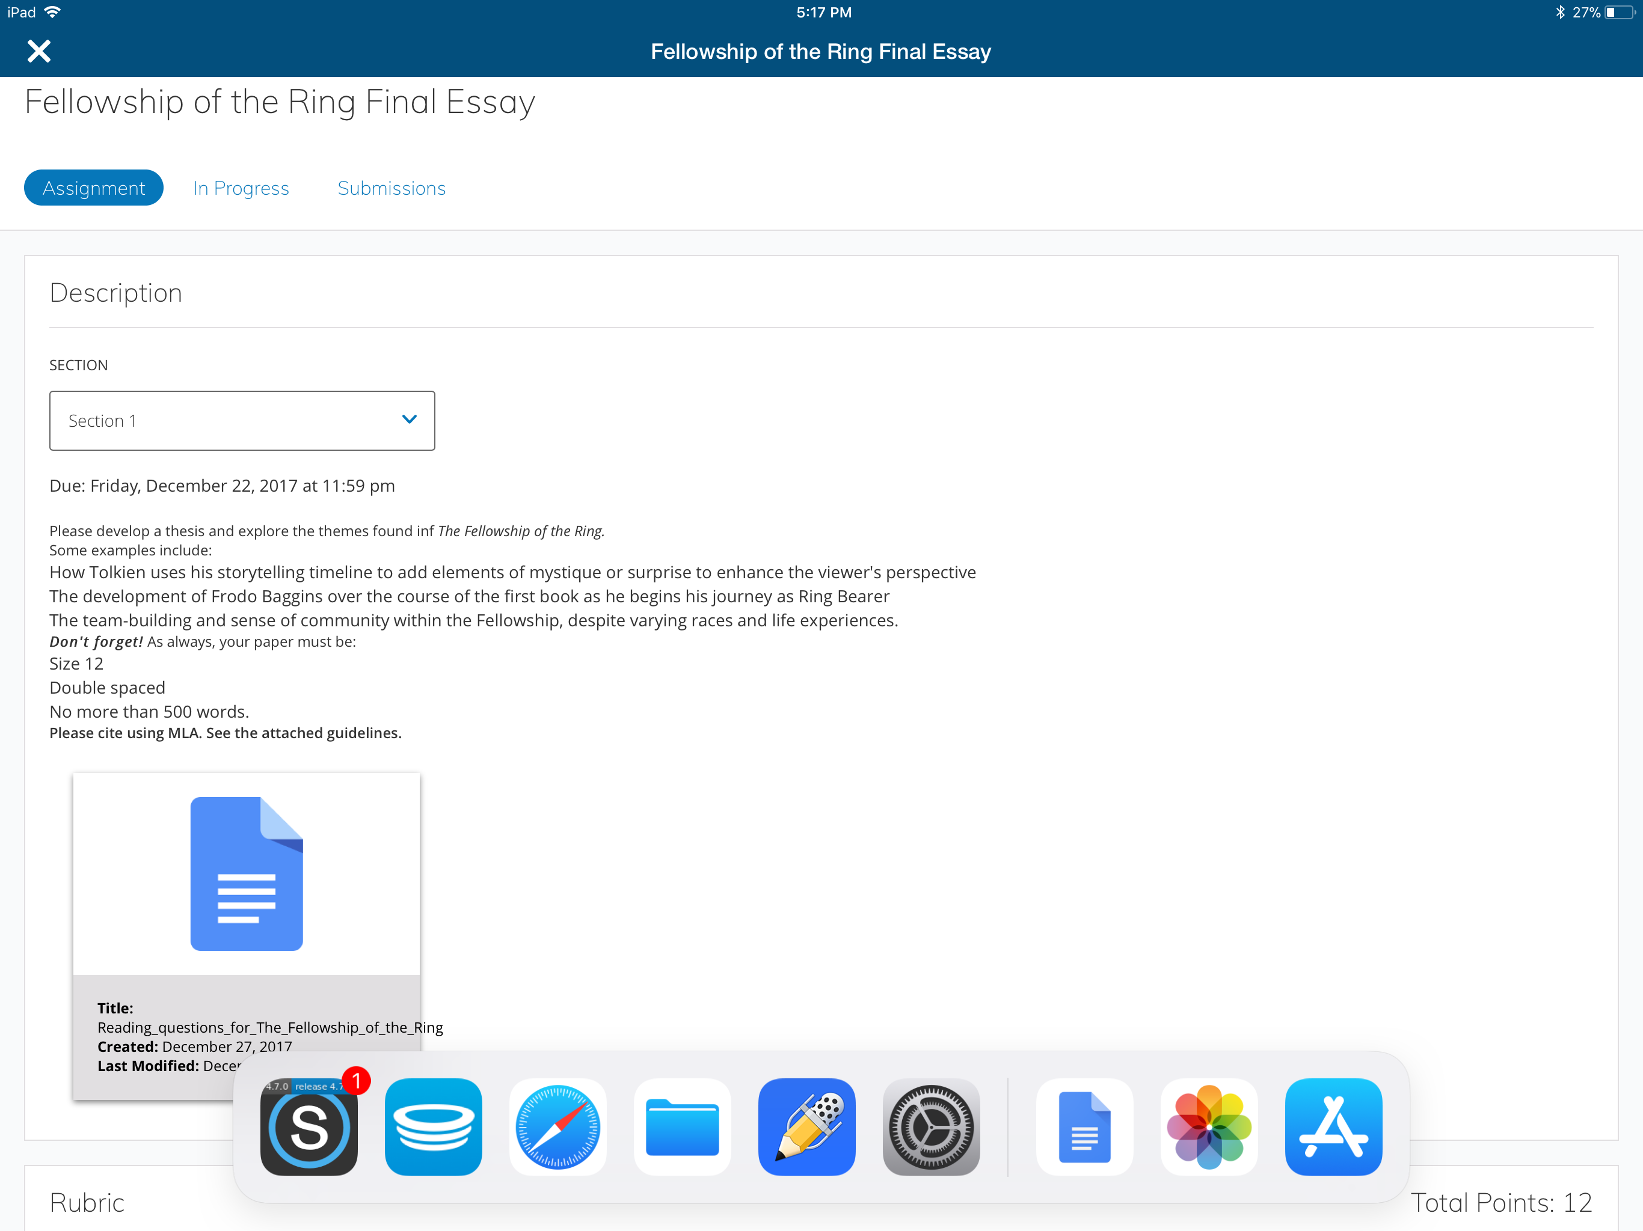Expand the Section 1 dropdown
The image size is (1643, 1231).
point(241,421)
